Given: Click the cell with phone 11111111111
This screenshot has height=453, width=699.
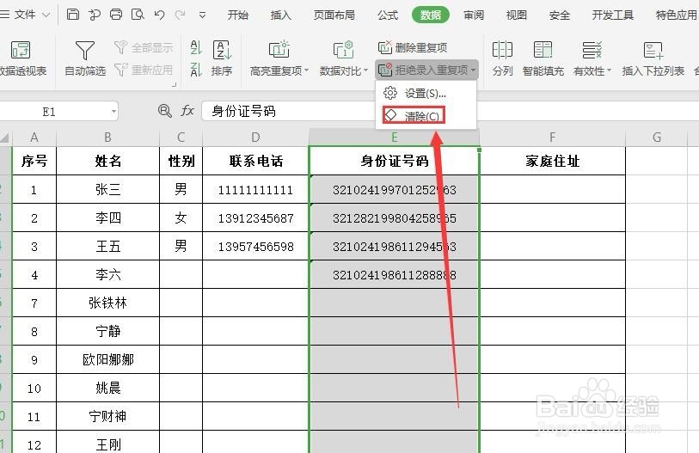Looking at the screenshot, I should (255, 189).
